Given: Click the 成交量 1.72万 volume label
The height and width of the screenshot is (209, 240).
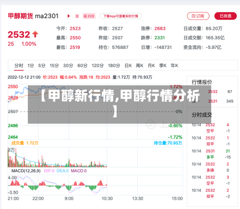Looking at the screenshot, I should pyautogui.click(x=25, y=143).
